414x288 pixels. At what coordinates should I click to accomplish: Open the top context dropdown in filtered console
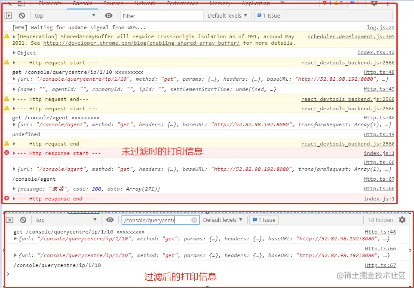[x=66, y=220]
